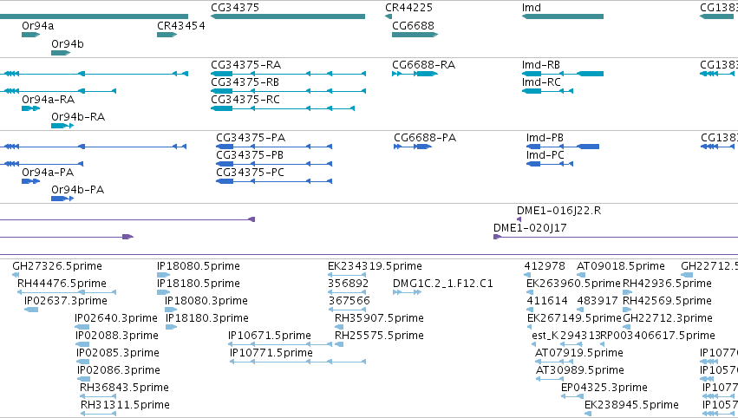Image resolution: width=738 pixels, height=418 pixels.
Task: Select the IP02640.3prime EST
Action: 82,327
